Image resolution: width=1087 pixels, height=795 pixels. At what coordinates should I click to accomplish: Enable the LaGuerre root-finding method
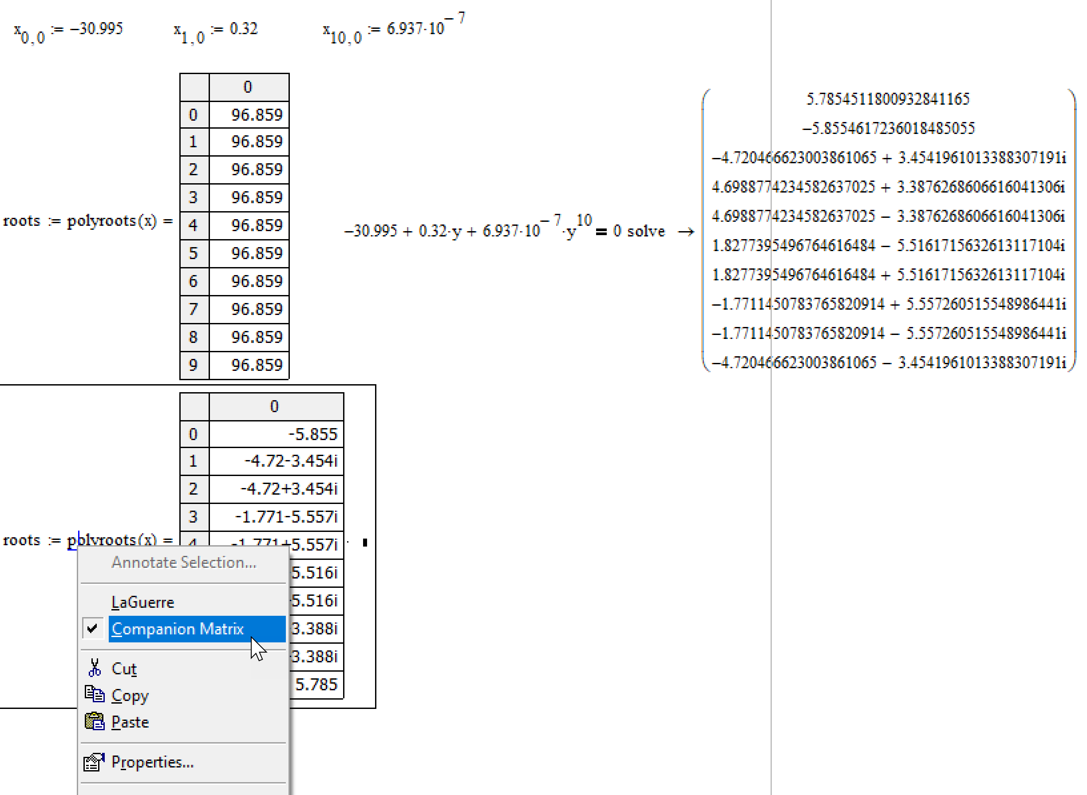point(142,602)
